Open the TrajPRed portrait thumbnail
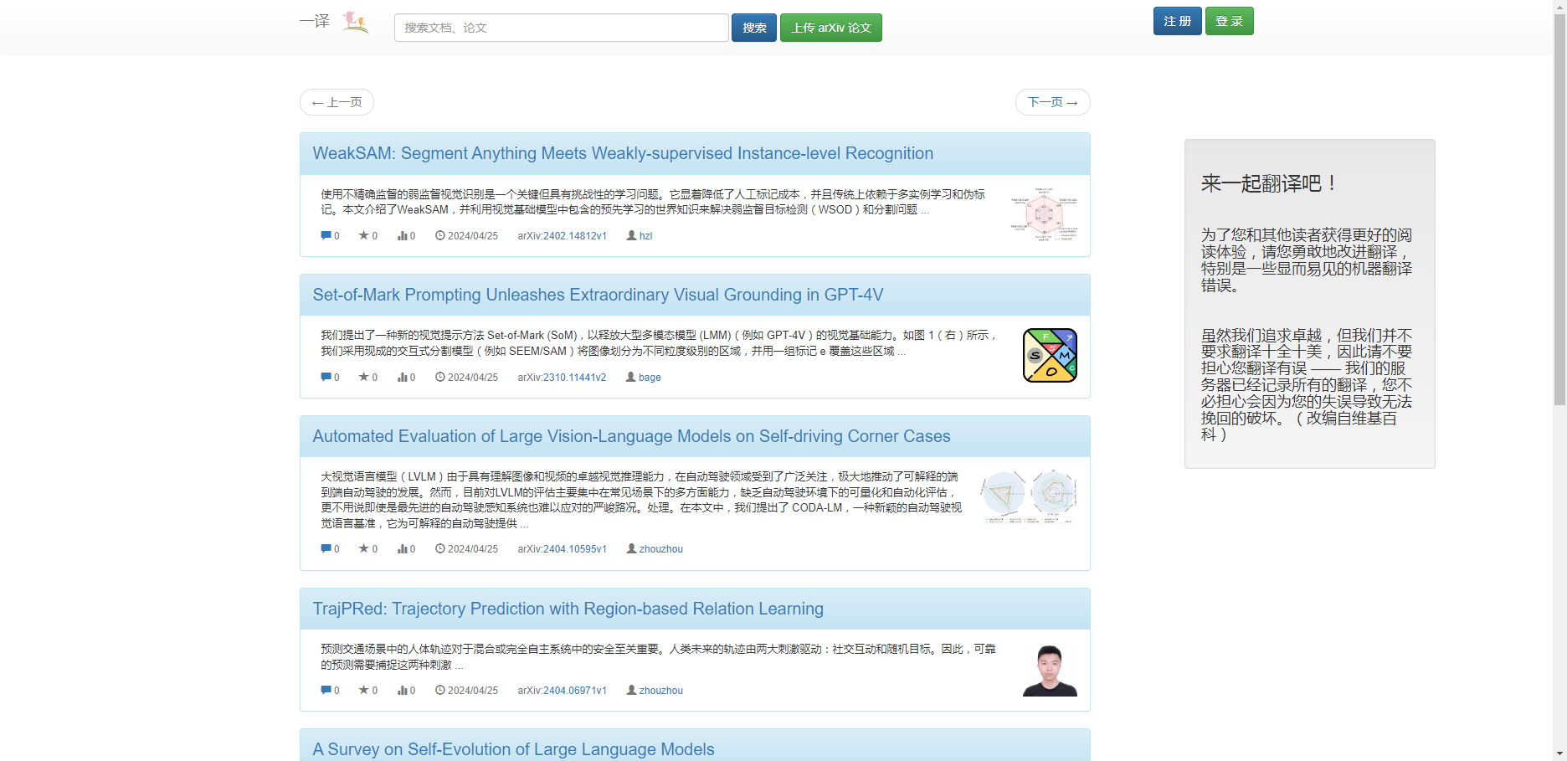Screen dimensions: 1567x761 click(1049, 671)
